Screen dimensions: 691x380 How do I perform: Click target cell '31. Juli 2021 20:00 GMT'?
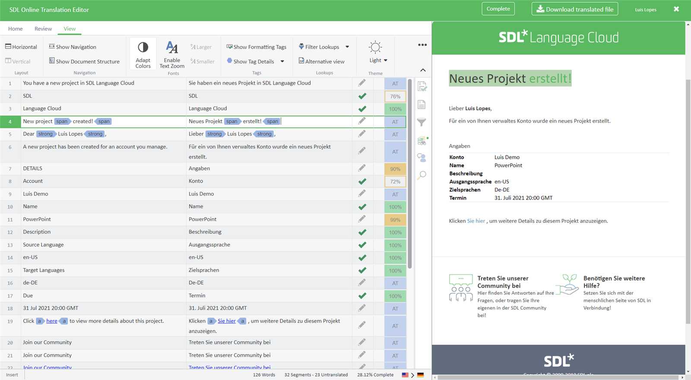click(x=269, y=308)
